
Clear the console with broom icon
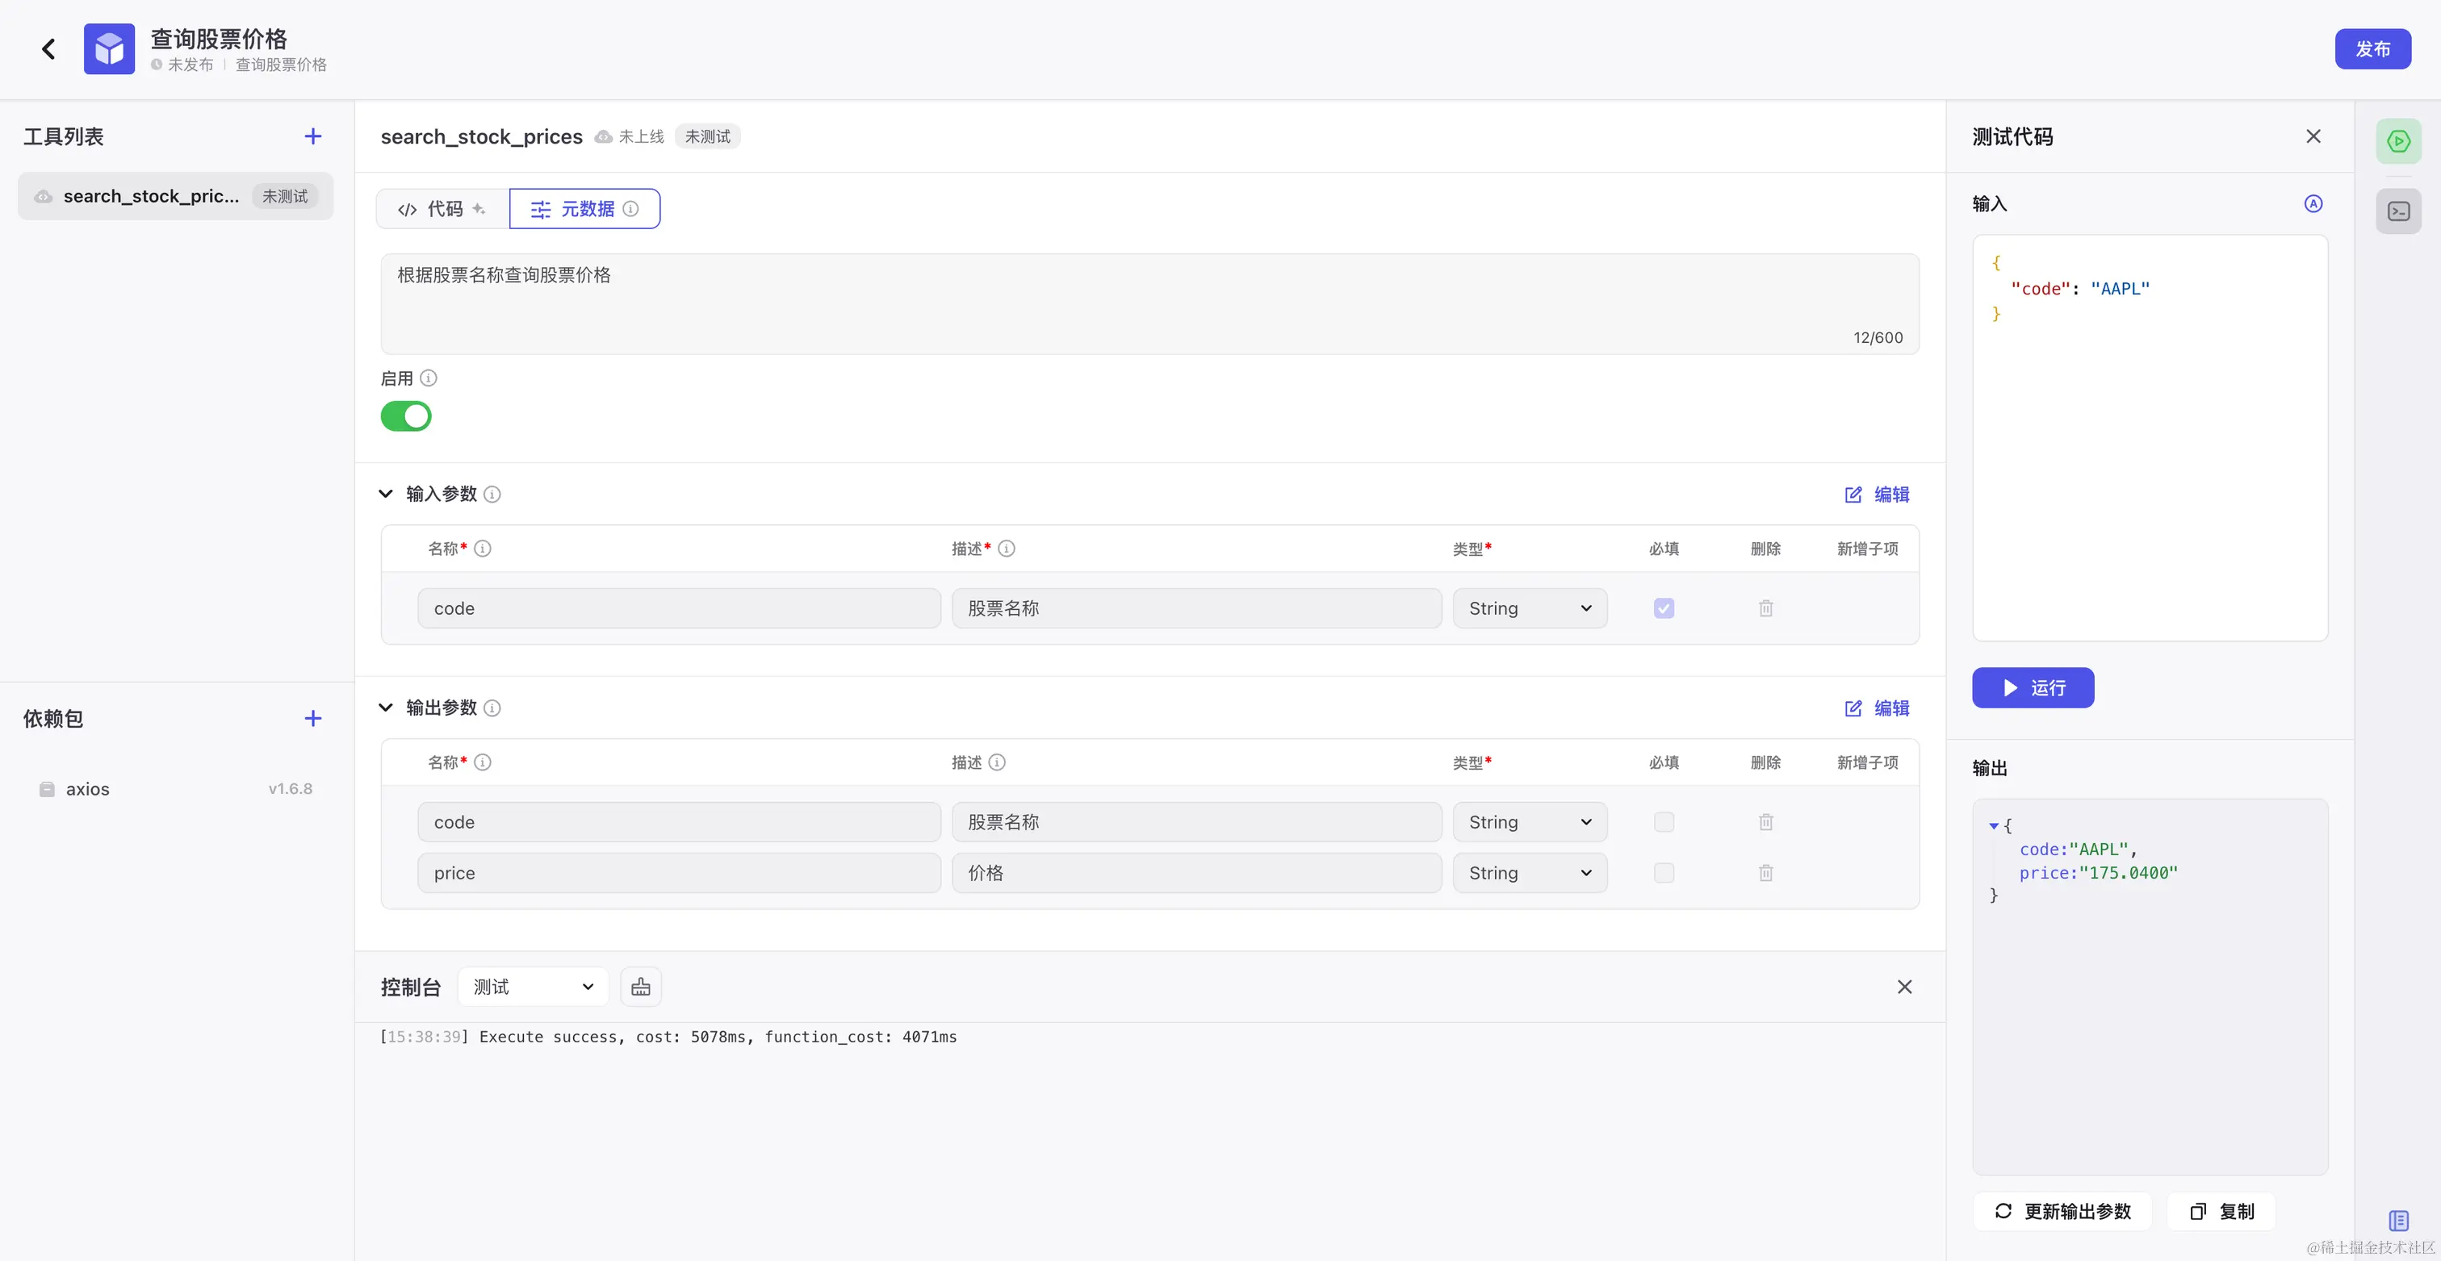(641, 988)
